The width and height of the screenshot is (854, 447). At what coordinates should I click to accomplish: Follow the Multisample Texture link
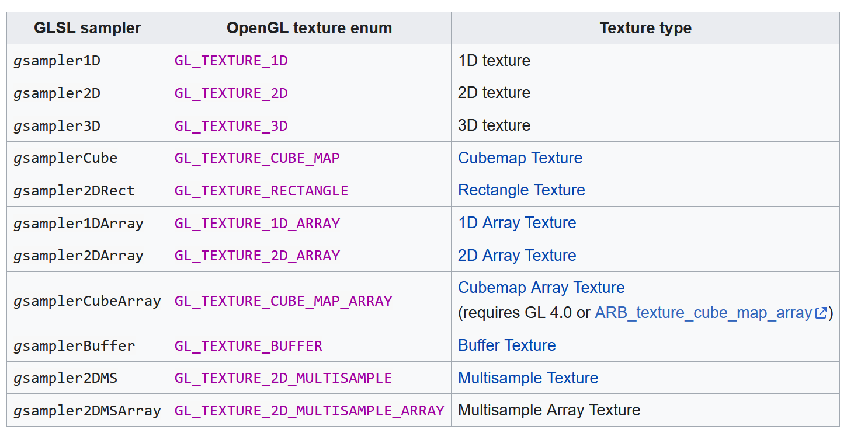pos(528,378)
